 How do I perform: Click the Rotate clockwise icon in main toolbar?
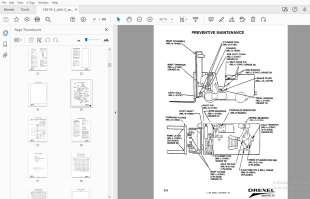click(263, 19)
